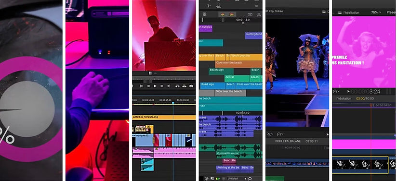Image resolution: width=397 pixels, height=181 pixels.
Task: Select the orange 'Glow over the beach' clip
Action: [239, 64]
